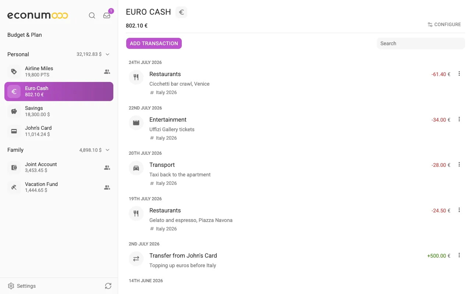The width and height of the screenshot is (471, 294).
Task: Click the shared users icon on Vacation Fund
Action: point(107,187)
